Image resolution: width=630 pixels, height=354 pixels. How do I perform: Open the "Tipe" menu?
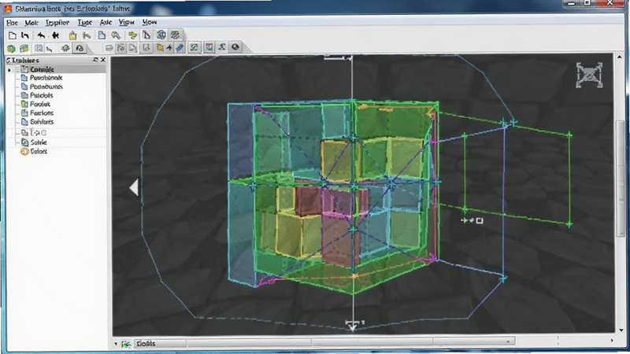pos(84,23)
